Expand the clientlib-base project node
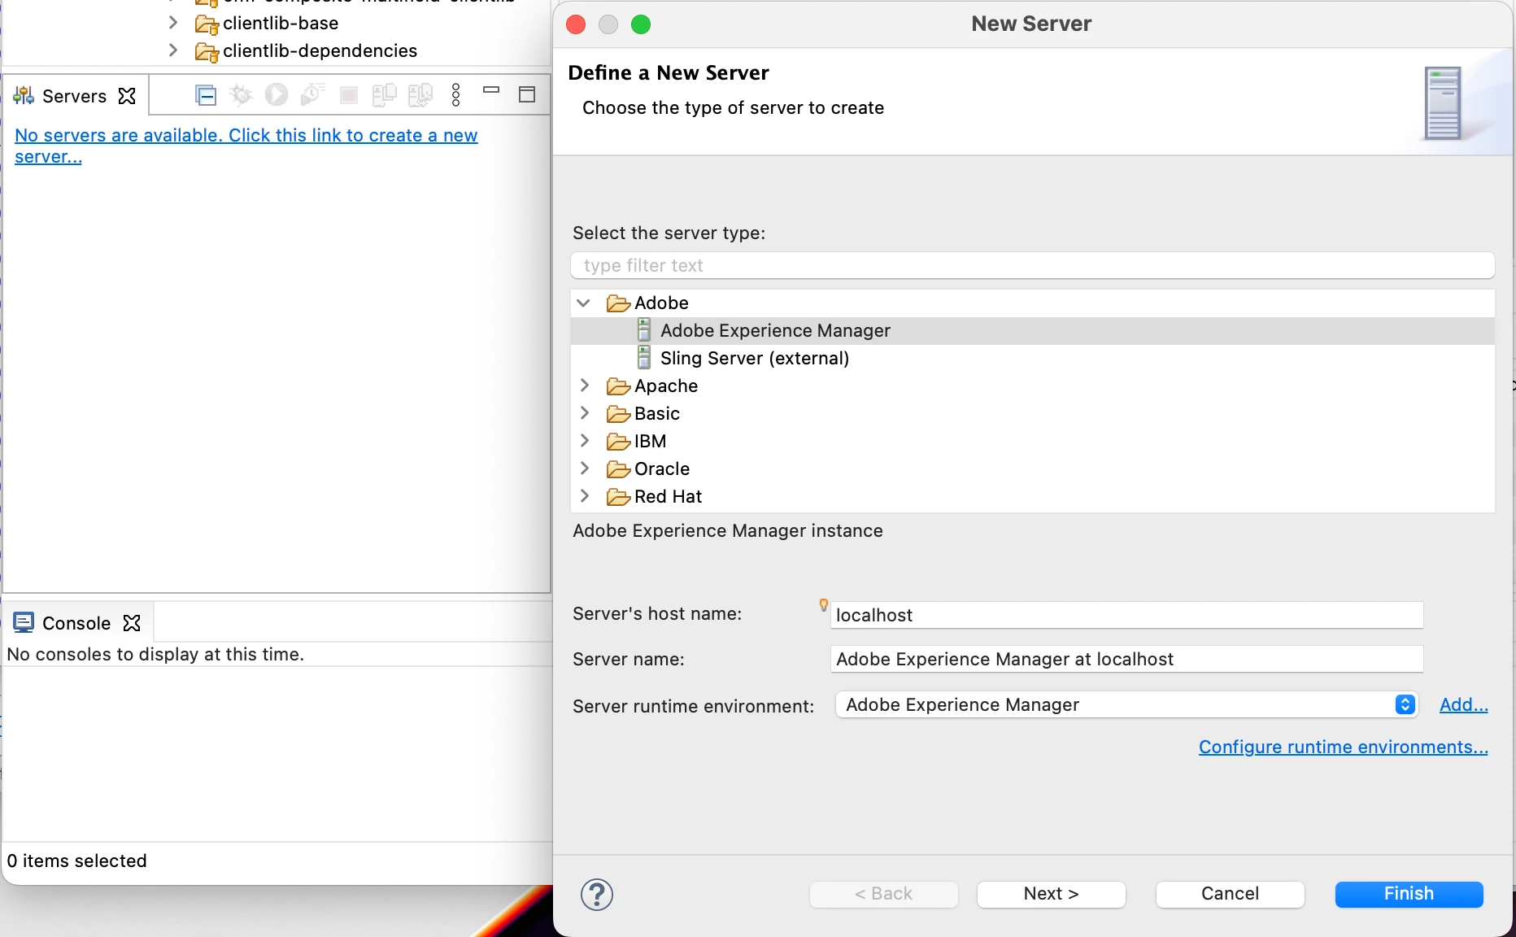 tap(172, 22)
